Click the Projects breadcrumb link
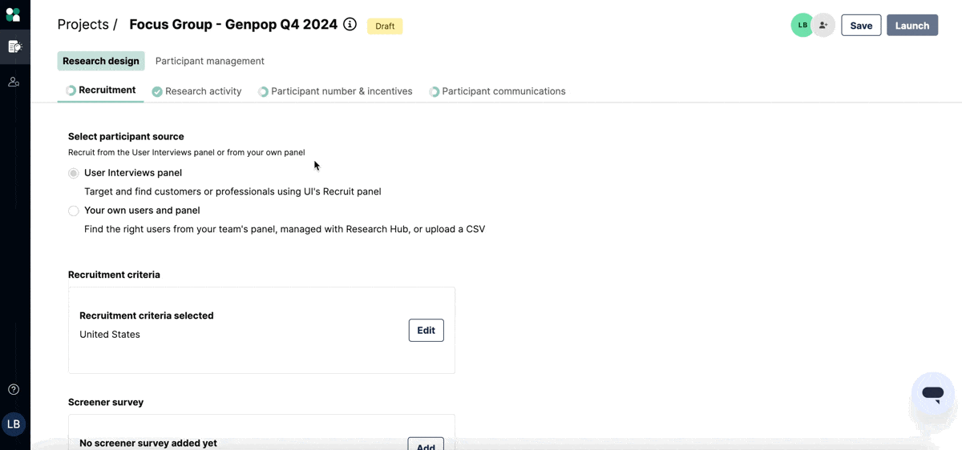This screenshot has width=962, height=450. (x=83, y=25)
